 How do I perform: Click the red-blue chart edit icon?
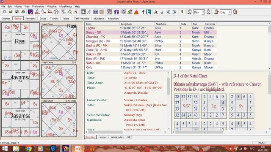(30, 12)
